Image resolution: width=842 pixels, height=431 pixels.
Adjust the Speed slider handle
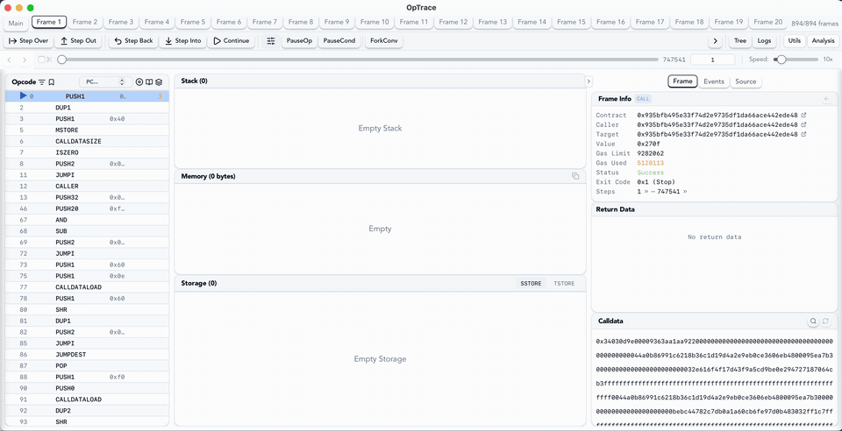[x=781, y=60]
